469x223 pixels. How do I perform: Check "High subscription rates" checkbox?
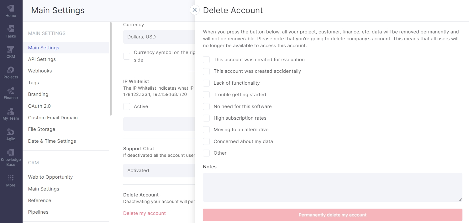(x=206, y=118)
